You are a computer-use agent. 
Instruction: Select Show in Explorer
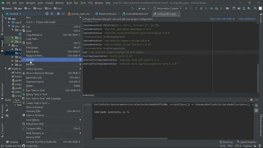pos(52,107)
